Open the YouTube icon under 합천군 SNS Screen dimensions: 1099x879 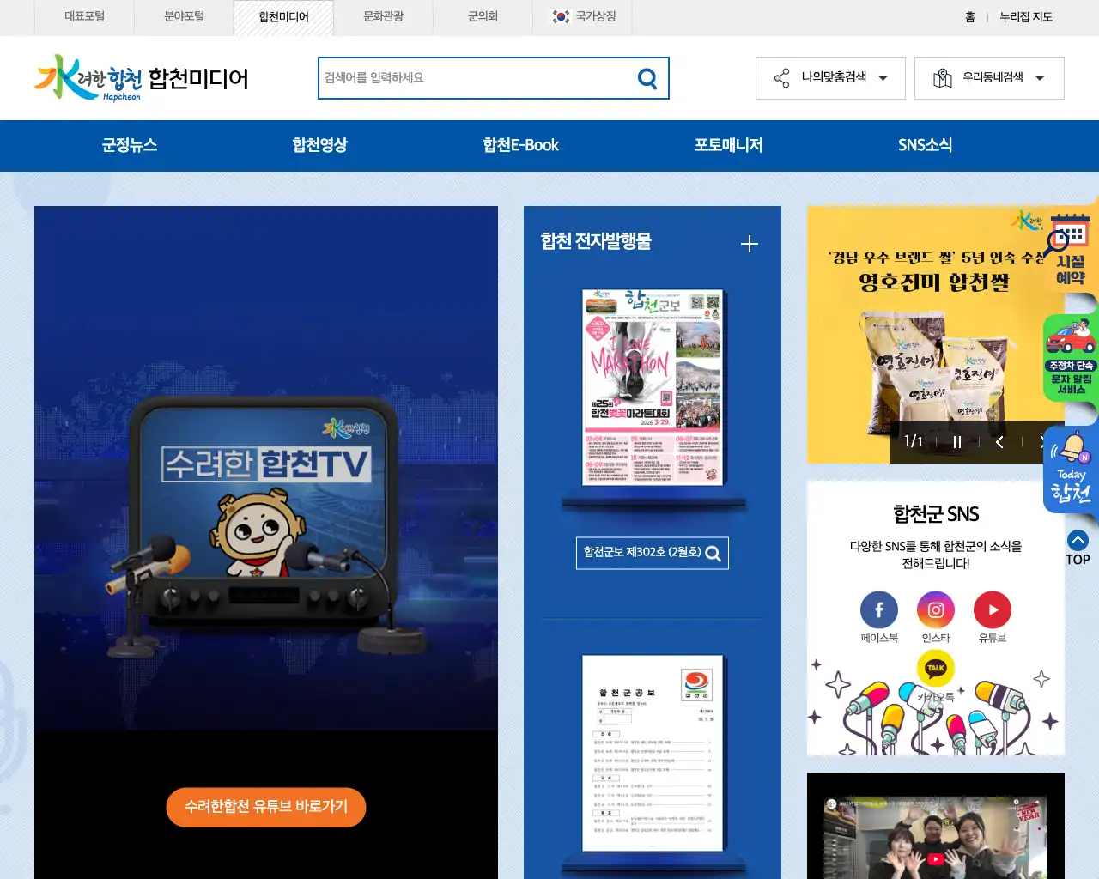point(992,609)
